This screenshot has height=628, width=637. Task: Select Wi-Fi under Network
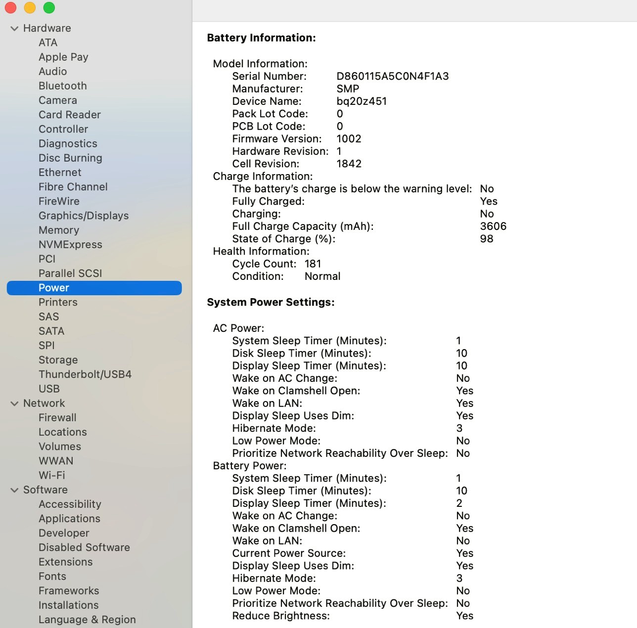[x=51, y=475]
